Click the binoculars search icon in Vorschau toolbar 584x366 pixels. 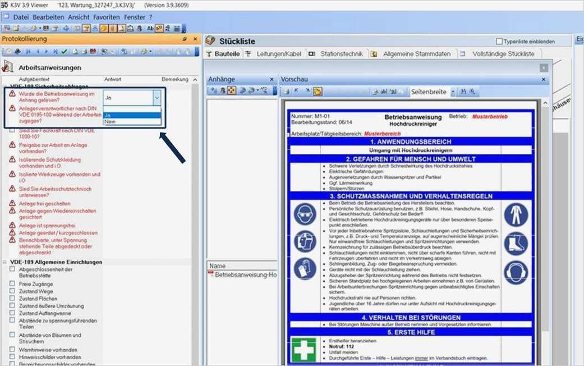coord(463,91)
